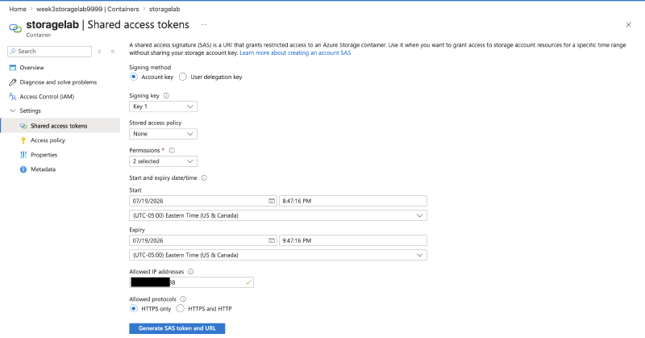Collapse the sidebar with double chevron icon
Image resolution: width=645 pixels, height=338 pixels.
[113, 52]
